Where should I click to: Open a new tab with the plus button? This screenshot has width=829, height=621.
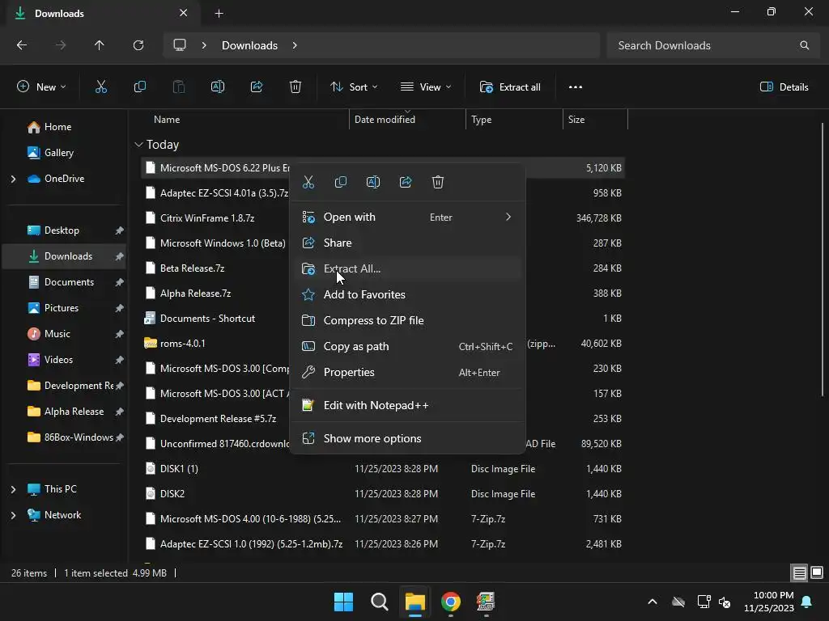219,14
